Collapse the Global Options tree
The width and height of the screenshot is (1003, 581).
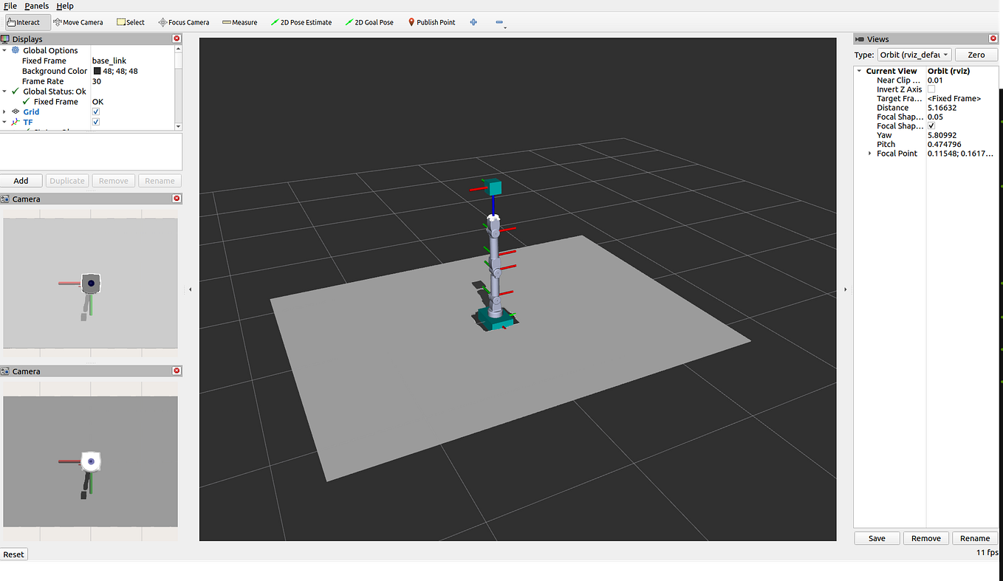pos(6,49)
